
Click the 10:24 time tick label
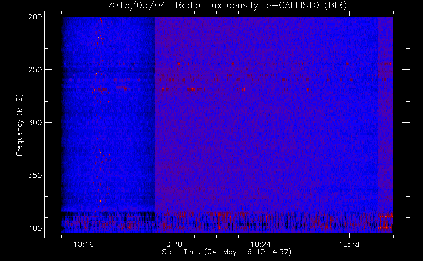pos(261,245)
